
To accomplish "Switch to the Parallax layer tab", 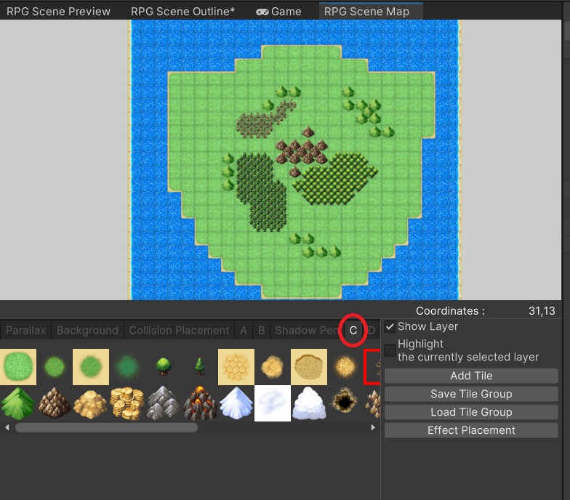I will tap(26, 330).
